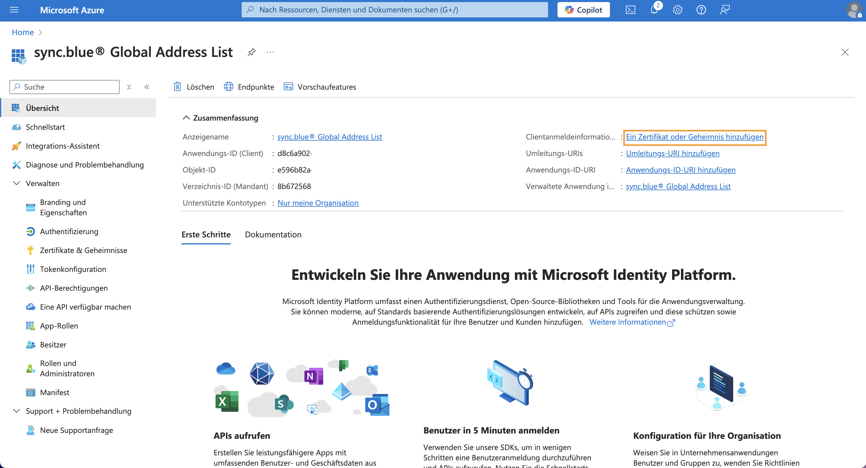
Task: Collapse the Verwalten section
Action: pyautogui.click(x=16, y=183)
